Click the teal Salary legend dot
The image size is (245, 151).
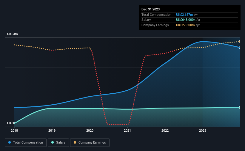53,142
